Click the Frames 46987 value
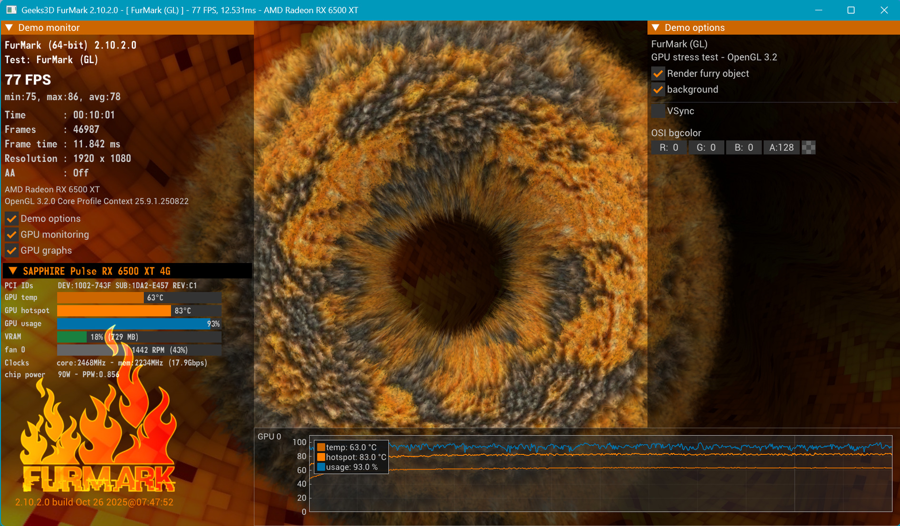 (x=86, y=130)
